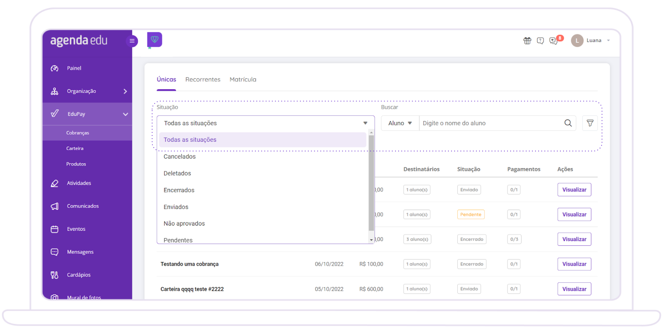The height and width of the screenshot is (330, 665).
Task: Click the Luana user avatar
Action: tap(577, 40)
